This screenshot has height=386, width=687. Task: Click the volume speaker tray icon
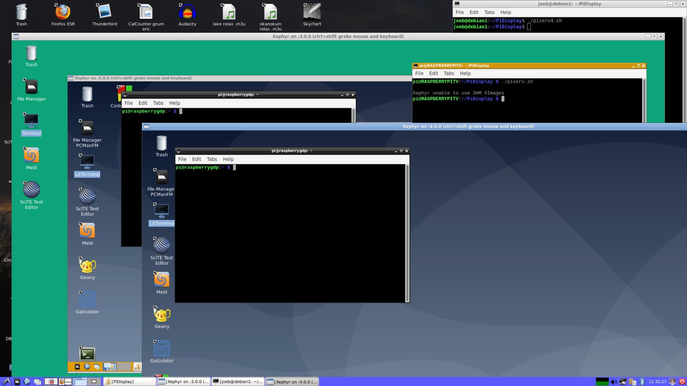click(614, 382)
